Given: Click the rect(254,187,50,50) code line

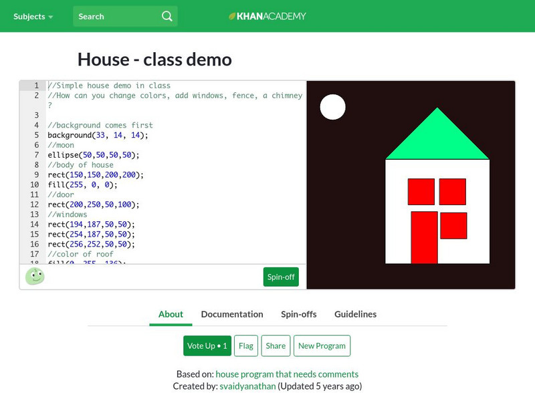Looking at the screenshot, I should coord(91,234).
